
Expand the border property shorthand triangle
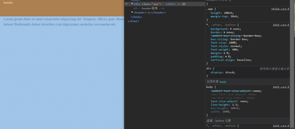(x=224, y=32)
